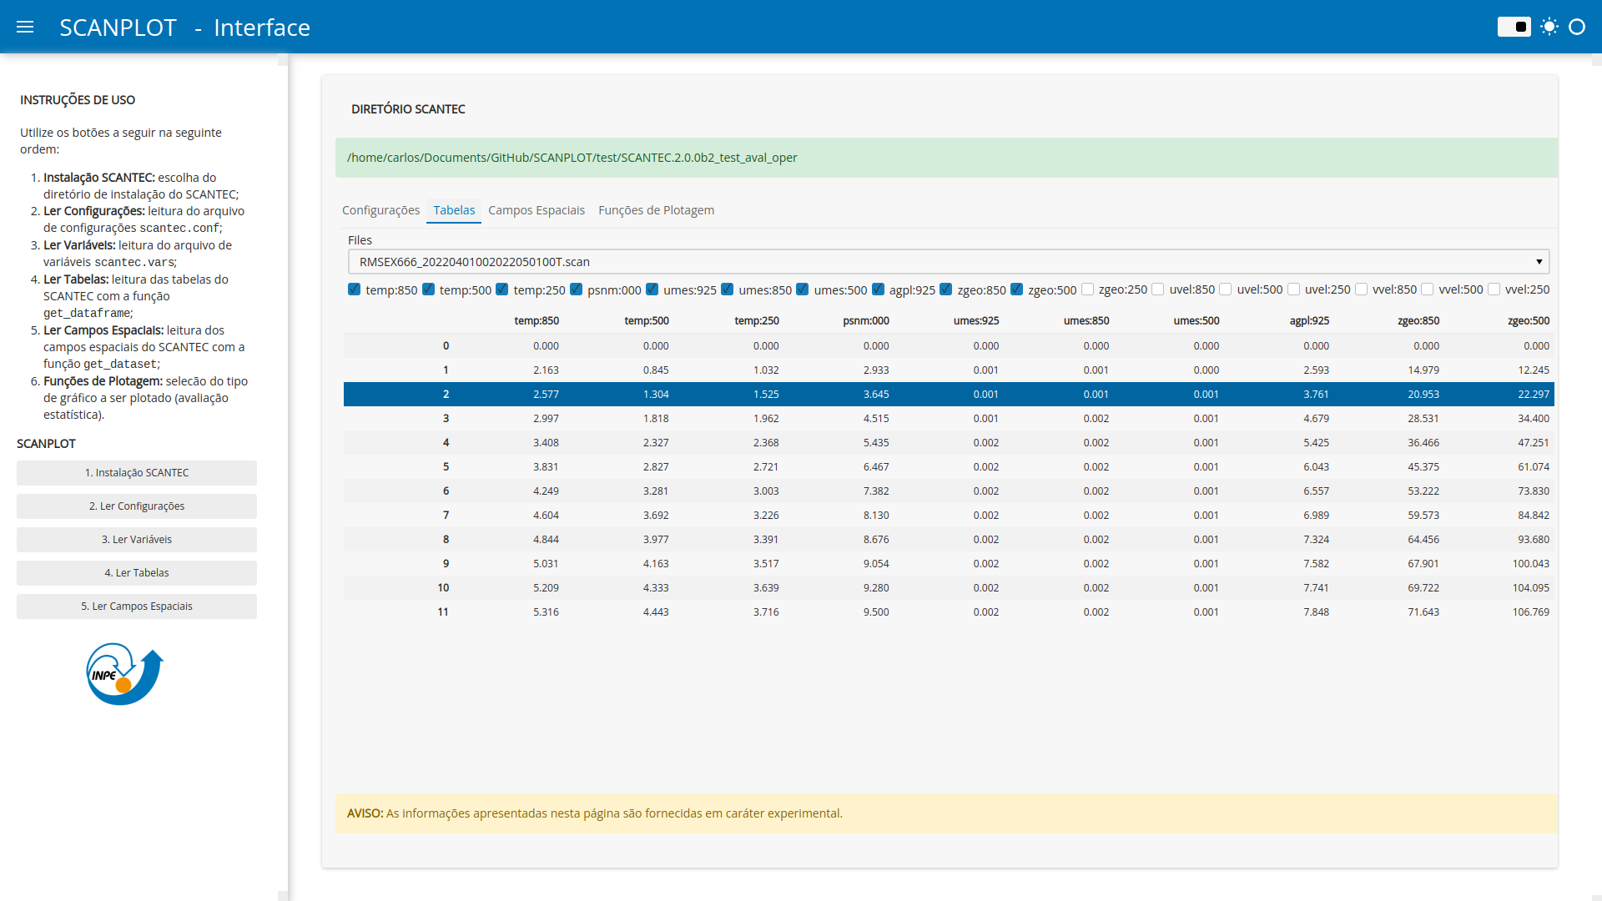1602x901 pixels.
Task: Uncheck the temp:250 checkbox
Action: 501,289
